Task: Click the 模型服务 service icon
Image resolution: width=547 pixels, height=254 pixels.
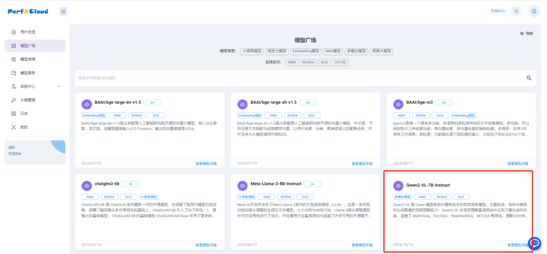Action: tap(14, 73)
